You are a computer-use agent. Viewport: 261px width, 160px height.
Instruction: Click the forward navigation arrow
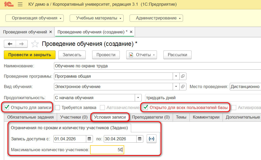coord(22,44)
